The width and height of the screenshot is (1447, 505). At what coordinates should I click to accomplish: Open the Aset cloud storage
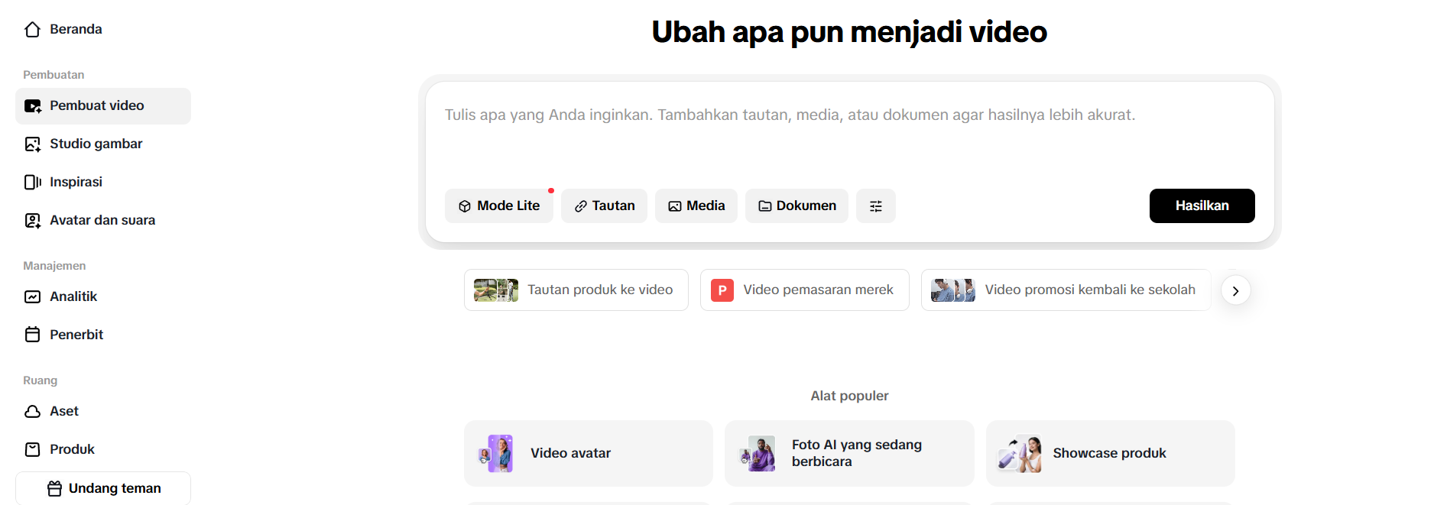coord(64,411)
